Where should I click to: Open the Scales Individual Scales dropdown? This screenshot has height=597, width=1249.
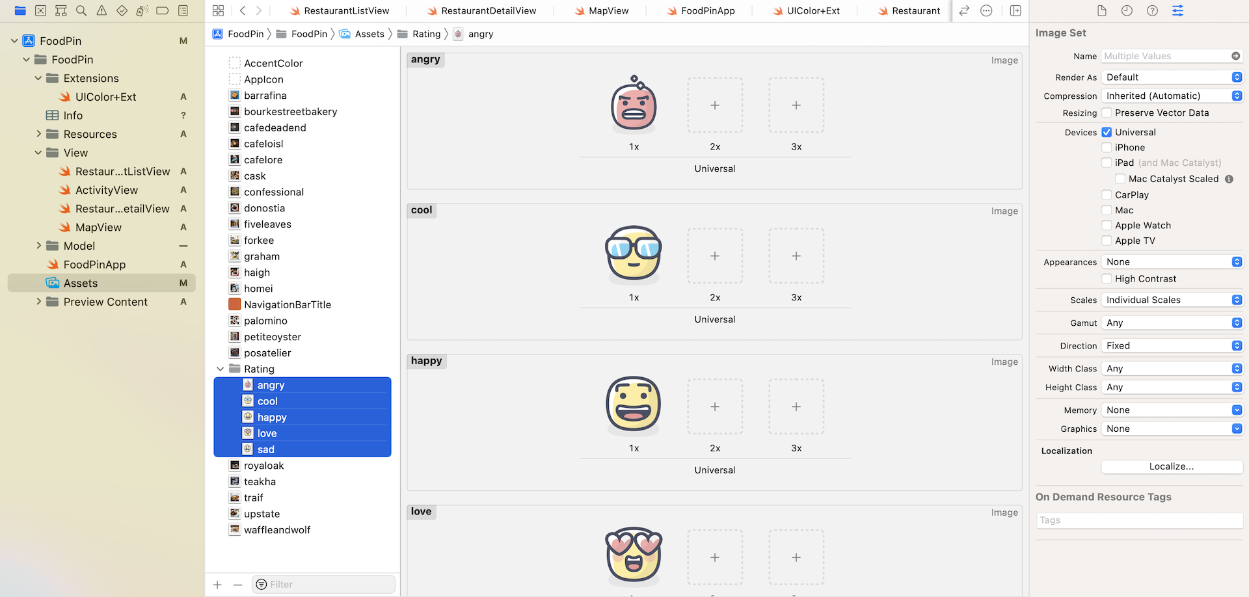(1172, 300)
